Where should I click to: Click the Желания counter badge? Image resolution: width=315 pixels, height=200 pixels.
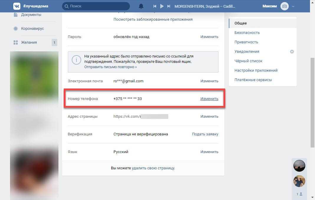54,42
